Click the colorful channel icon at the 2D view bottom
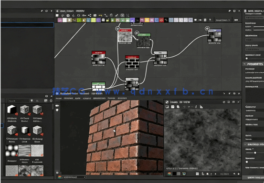Image resolution: width=264 pixels, height=183 pixels. click(x=169, y=174)
